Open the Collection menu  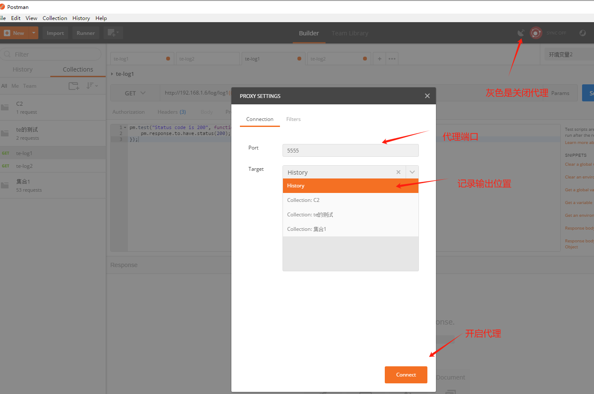click(55, 18)
